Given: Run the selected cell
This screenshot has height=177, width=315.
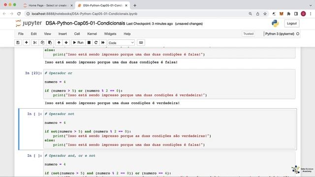Looking at the screenshot, I should tap(78, 43).
